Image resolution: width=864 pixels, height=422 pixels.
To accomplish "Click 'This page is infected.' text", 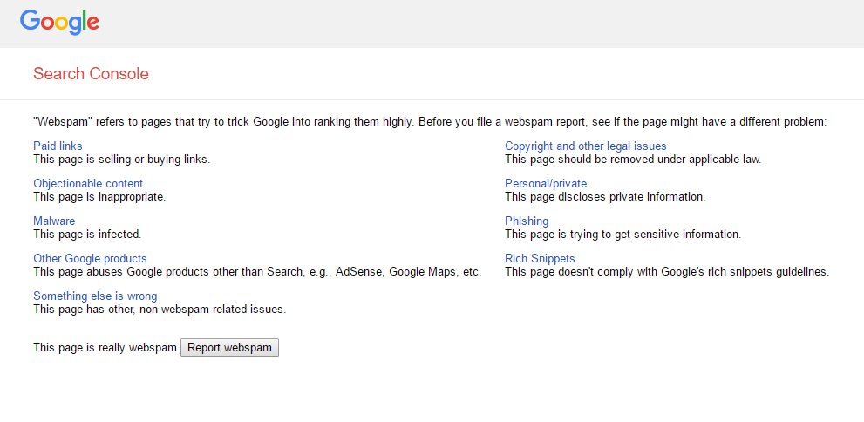I will pyautogui.click(x=87, y=235).
